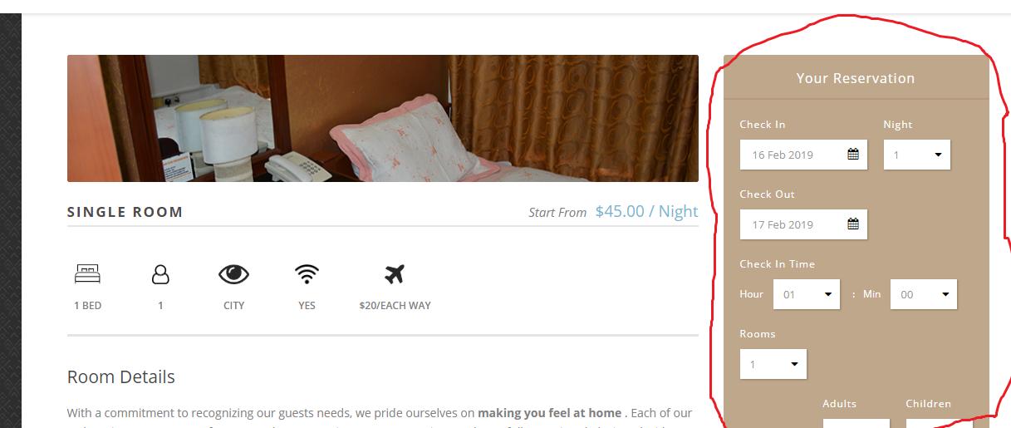Viewport: 1011px width, 428px height.
Task: Click the person icon for guest count
Action: coord(160,273)
